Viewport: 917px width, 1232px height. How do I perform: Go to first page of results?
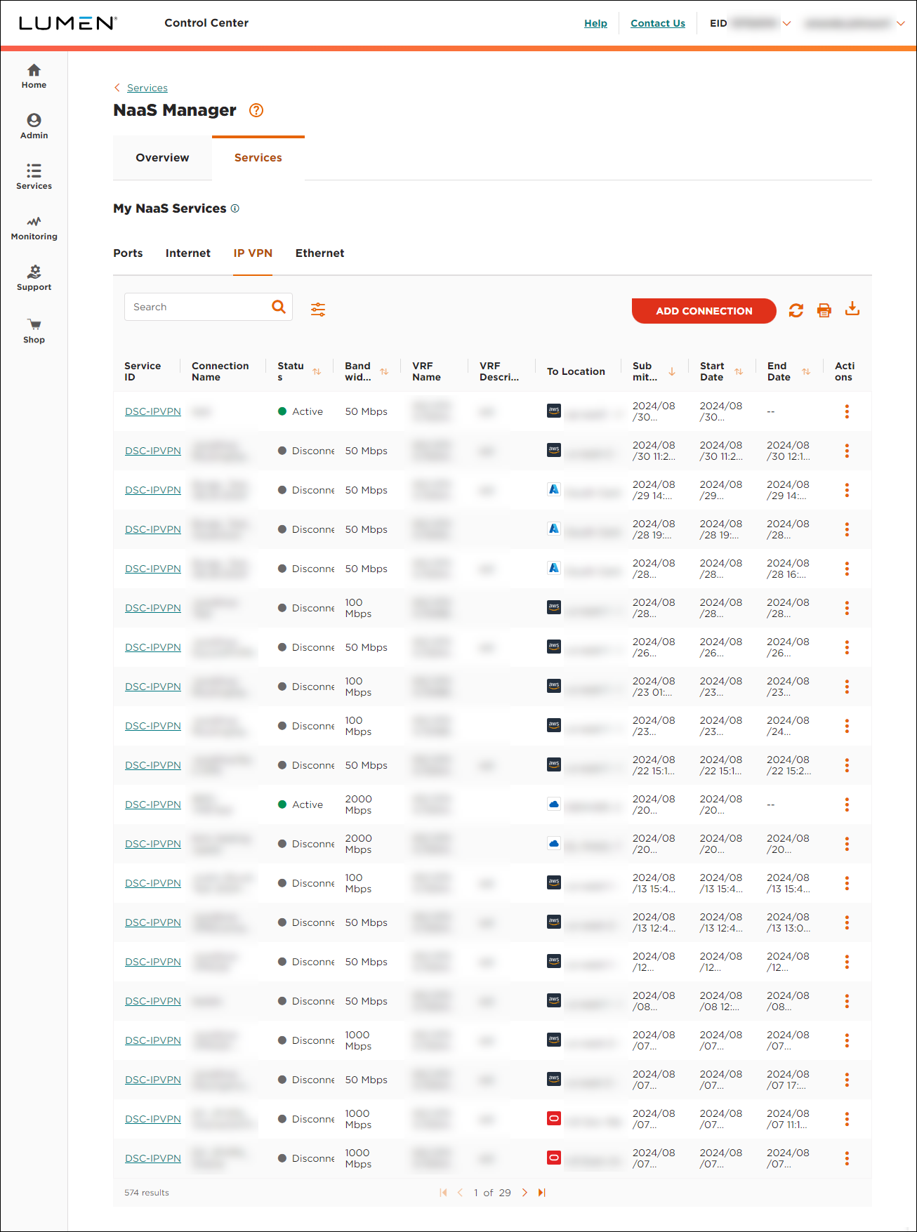click(x=443, y=1193)
